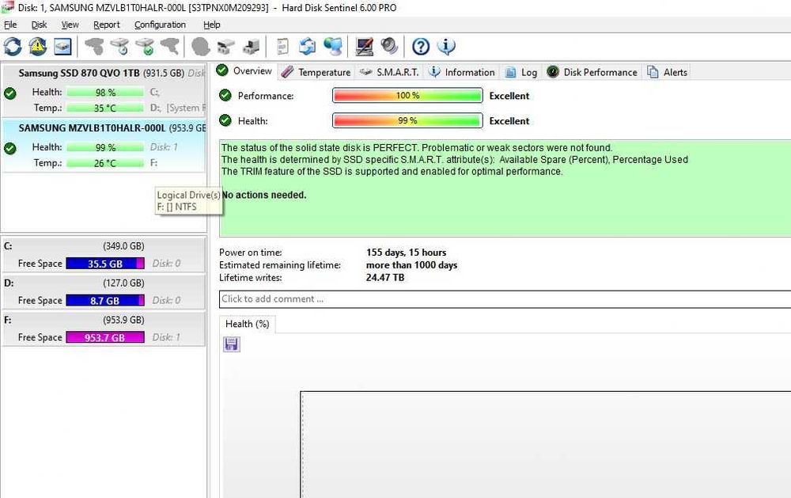Open the Configuration menu
The height and width of the screenshot is (498, 791).
[160, 25]
